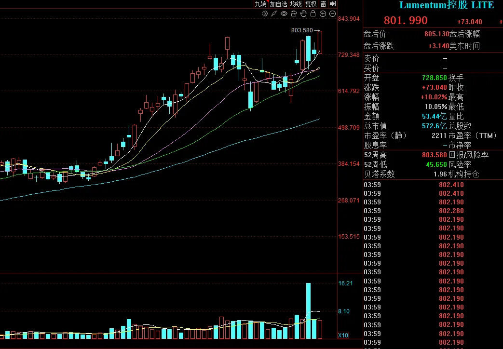
Task: Click the turnover amount 53.44亿
Action: pyautogui.click(x=435, y=116)
